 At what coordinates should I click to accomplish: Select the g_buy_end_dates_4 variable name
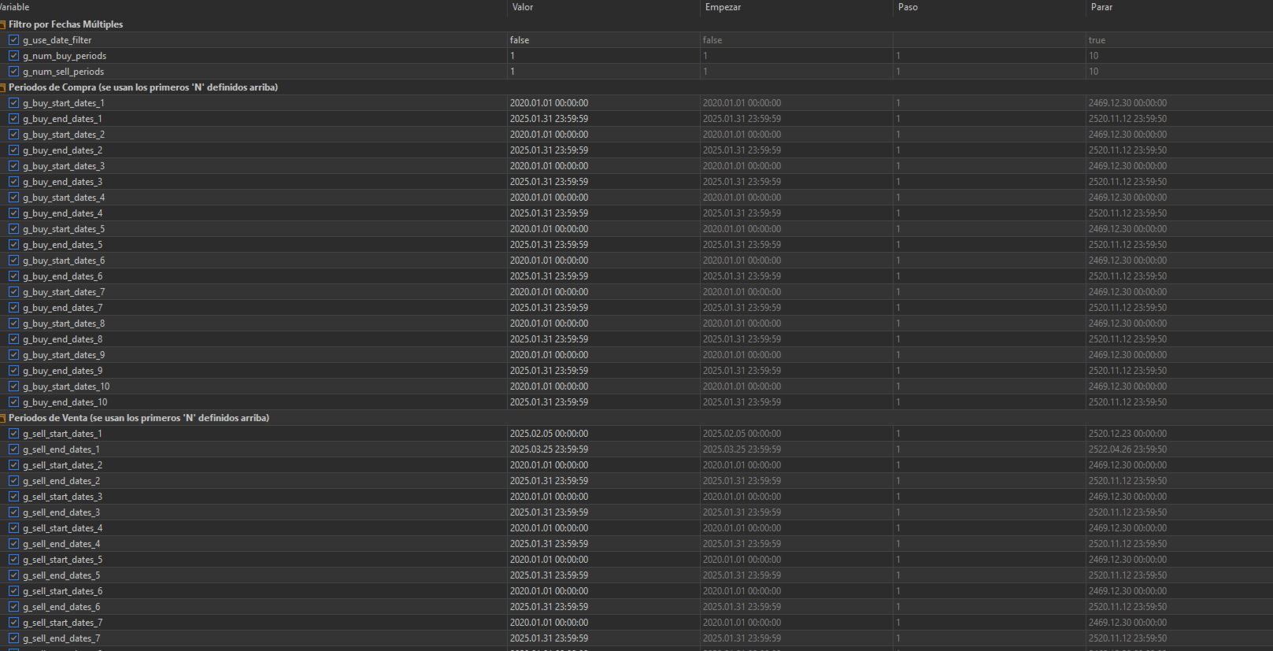click(62, 213)
